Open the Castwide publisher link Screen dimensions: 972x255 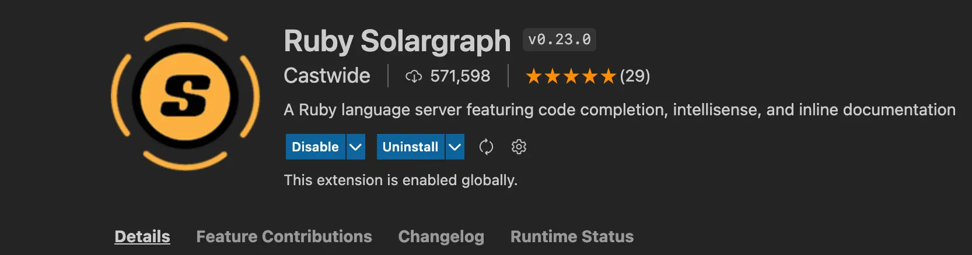click(327, 76)
